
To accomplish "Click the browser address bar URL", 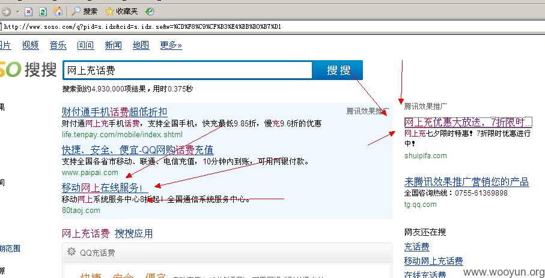I will (x=142, y=26).
